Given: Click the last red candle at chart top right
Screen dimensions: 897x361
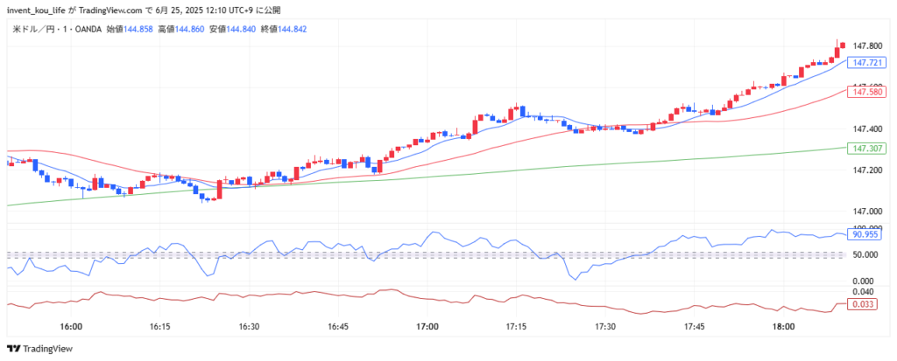Looking at the screenshot, I should pyautogui.click(x=843, y=45).
